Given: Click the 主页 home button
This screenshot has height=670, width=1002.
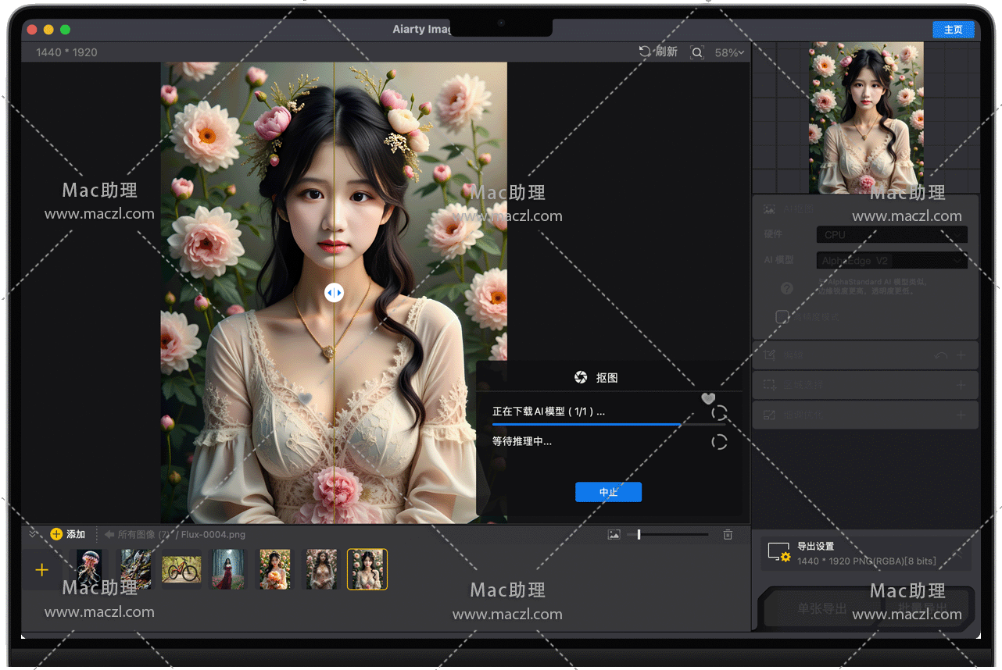Looking at the screenshot, I should coord(954,30).
